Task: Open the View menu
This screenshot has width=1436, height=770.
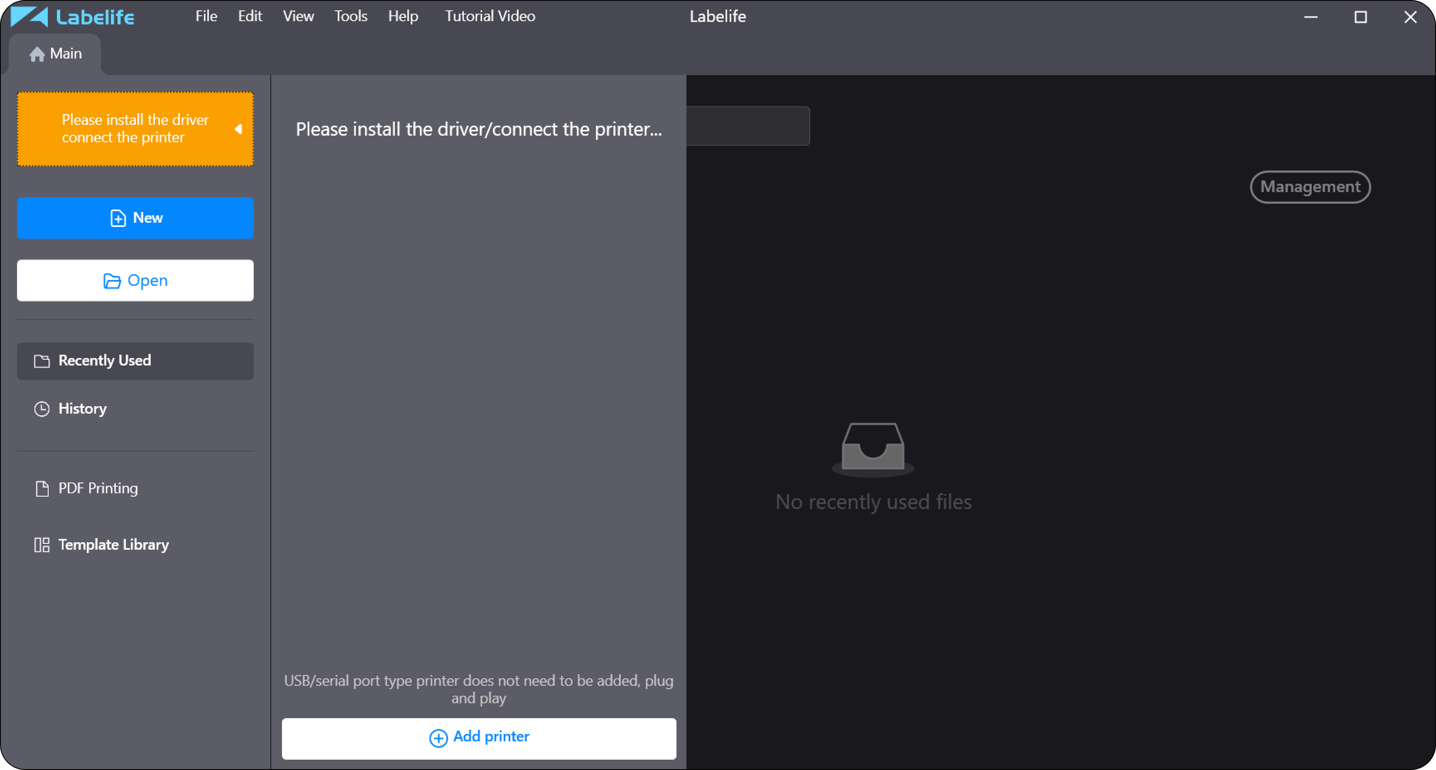Action: tap(298, 16)
